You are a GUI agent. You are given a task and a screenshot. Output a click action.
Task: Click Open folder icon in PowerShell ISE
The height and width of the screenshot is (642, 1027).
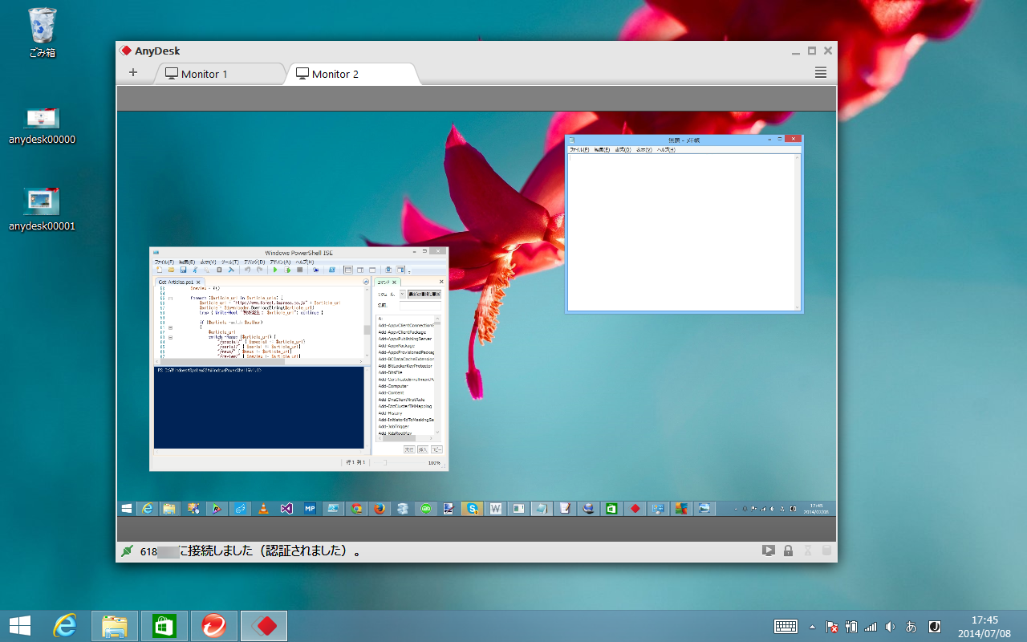point(171,270)
